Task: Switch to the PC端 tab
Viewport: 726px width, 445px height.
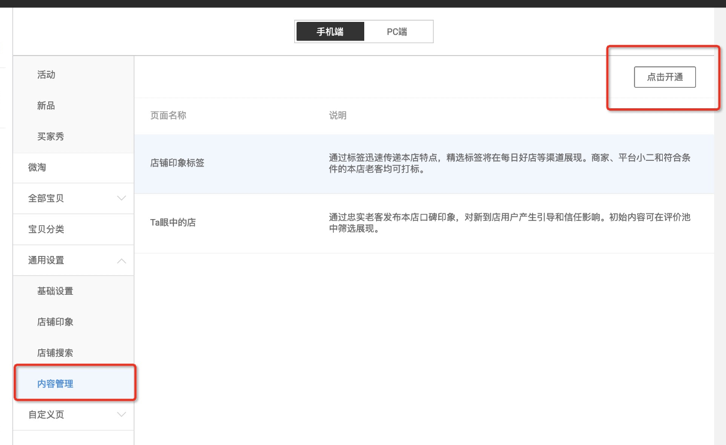Action: point(397,31)
